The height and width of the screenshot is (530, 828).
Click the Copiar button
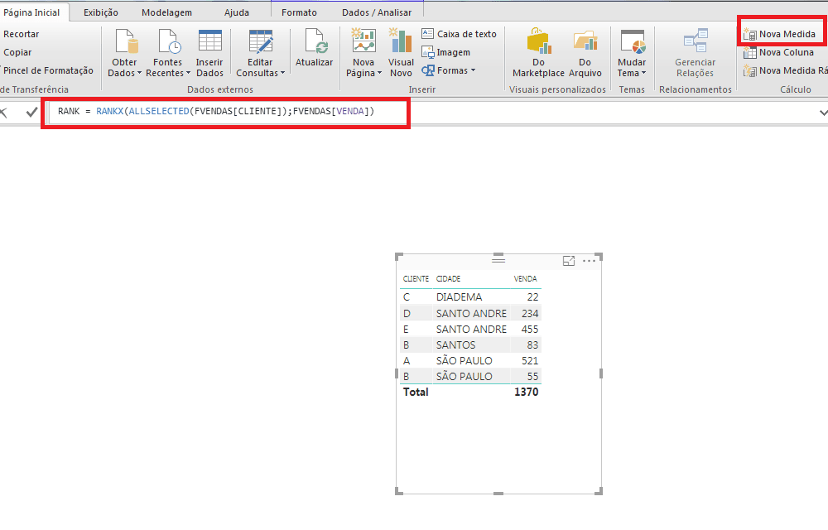[x=17, y=52]
